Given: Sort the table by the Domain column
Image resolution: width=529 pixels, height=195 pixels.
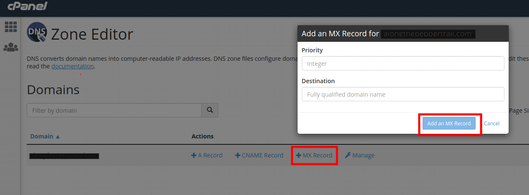Looking at the screenshot, I should pos(45,136).
